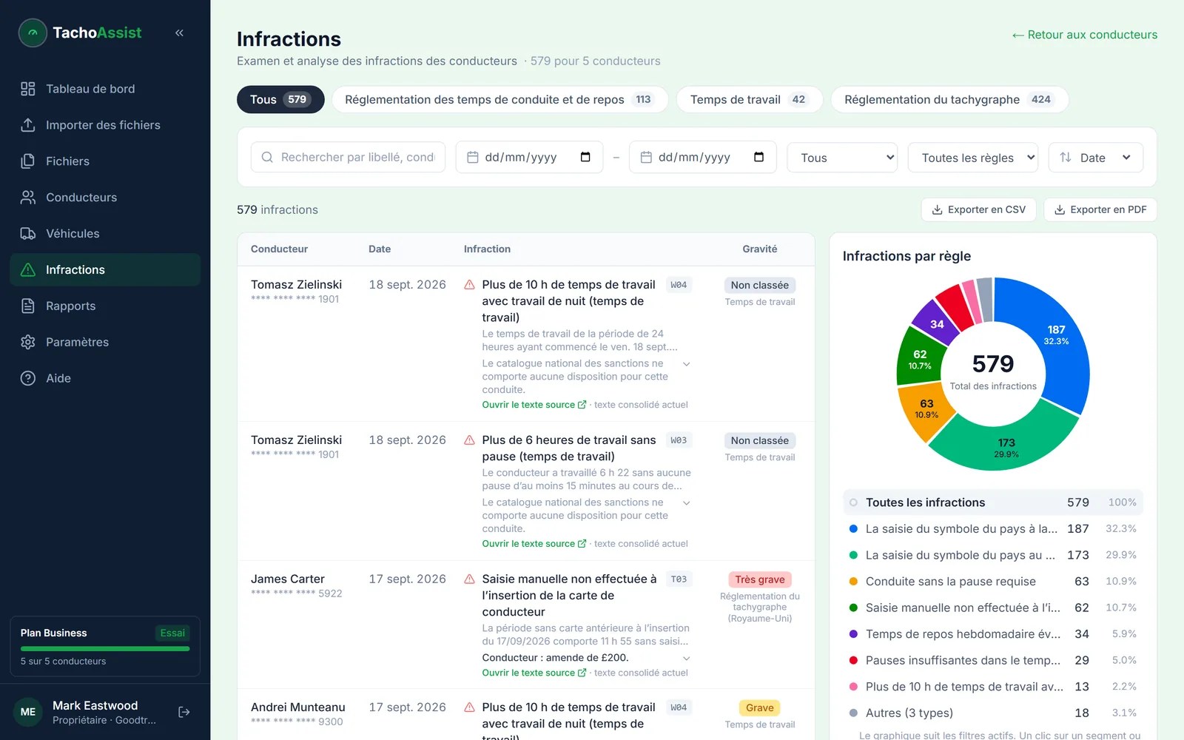The image size is (1184, 740).
Task: Click the blue 187 donut chart segment
Action: tap(1057, 334)
